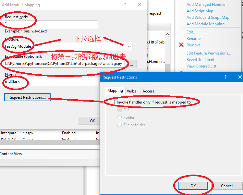Switch to Content View tab
The height and width of the screenshot is (195, 243).
[11, 154]
